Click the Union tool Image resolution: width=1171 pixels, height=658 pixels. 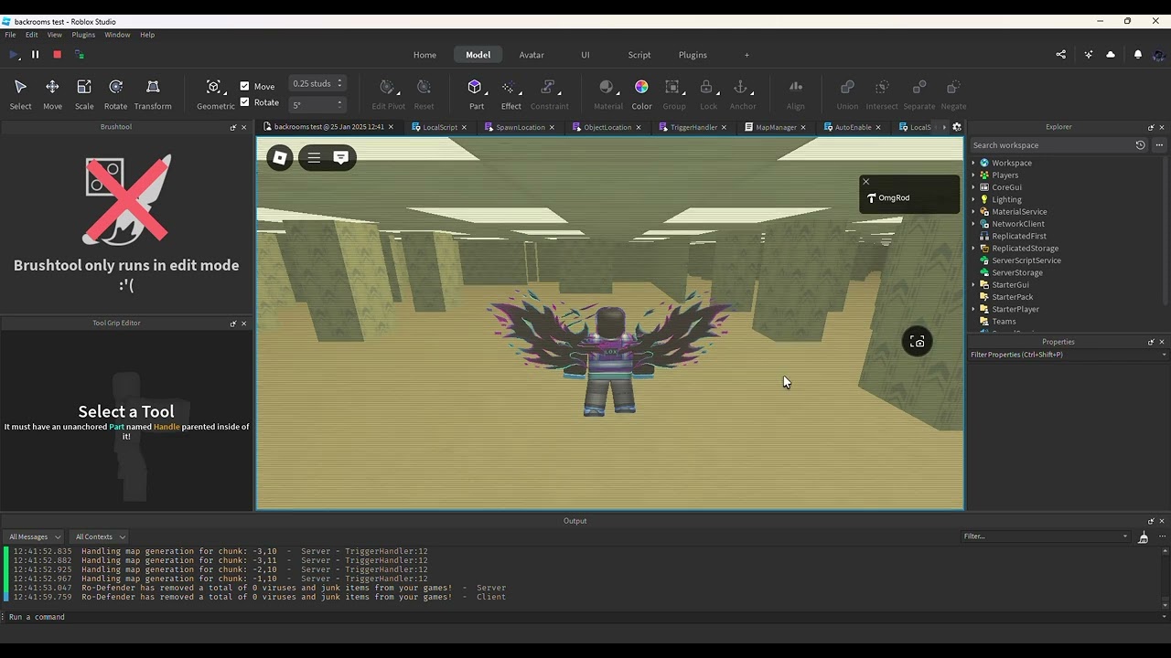[847, 94]
